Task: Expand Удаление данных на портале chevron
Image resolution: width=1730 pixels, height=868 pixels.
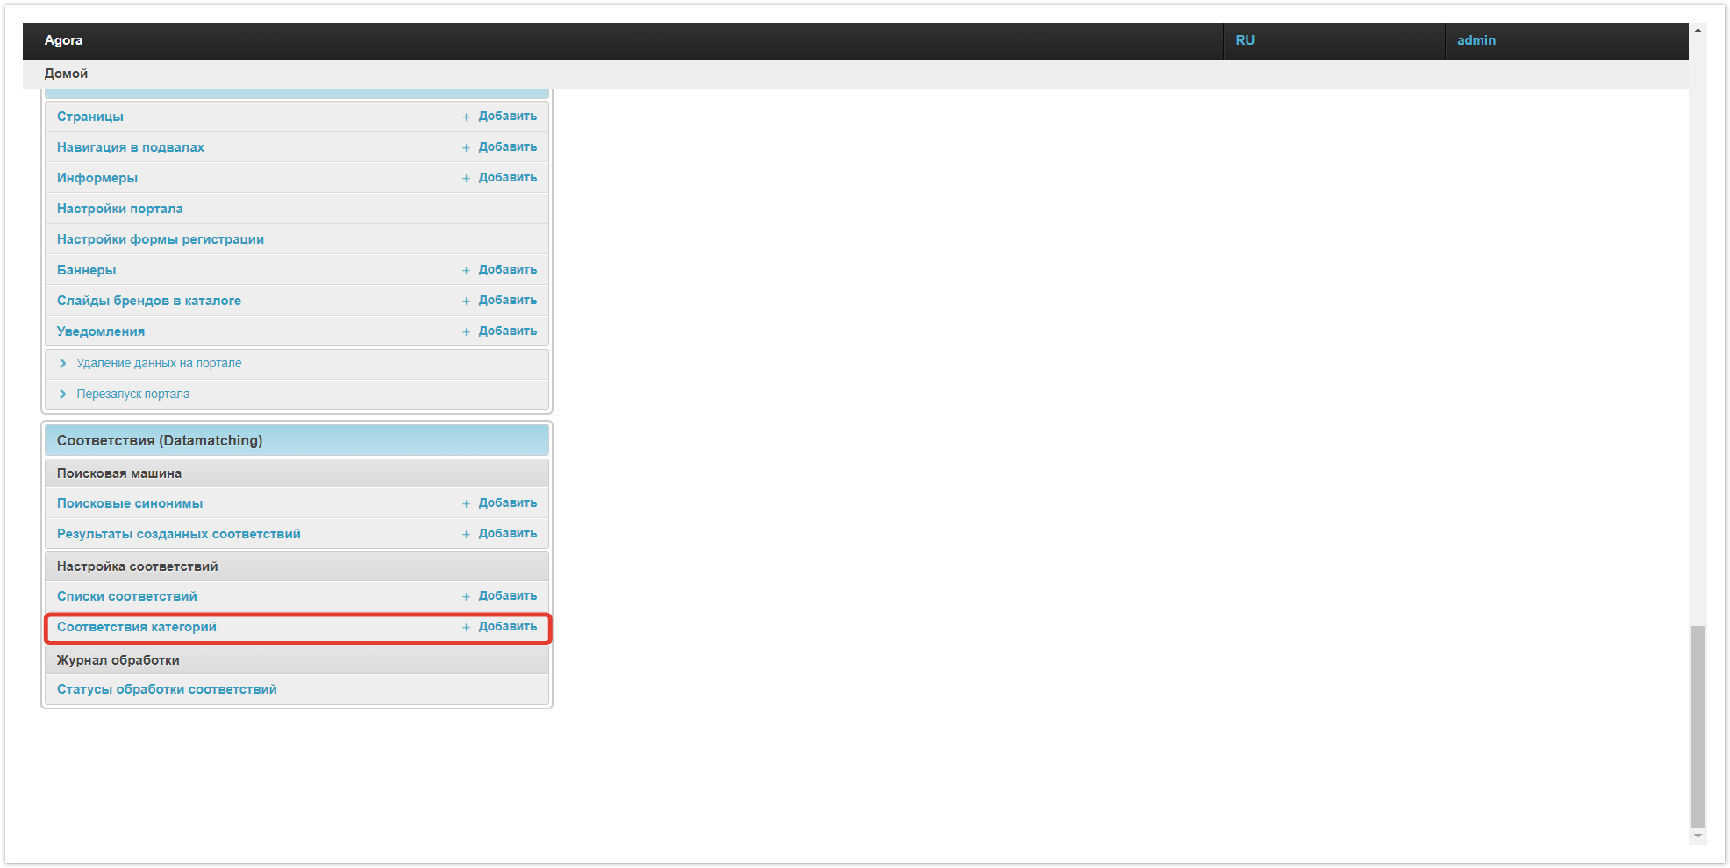Action: (x=62, y=363)
